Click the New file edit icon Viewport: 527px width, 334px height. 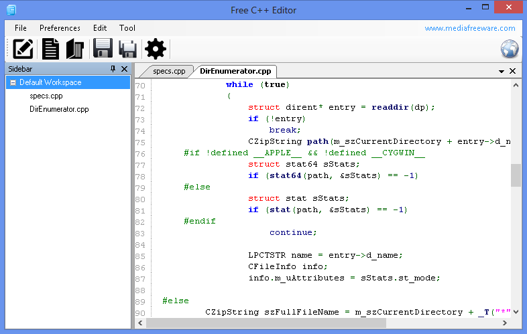pyautogui.click(x=23, y=49)
